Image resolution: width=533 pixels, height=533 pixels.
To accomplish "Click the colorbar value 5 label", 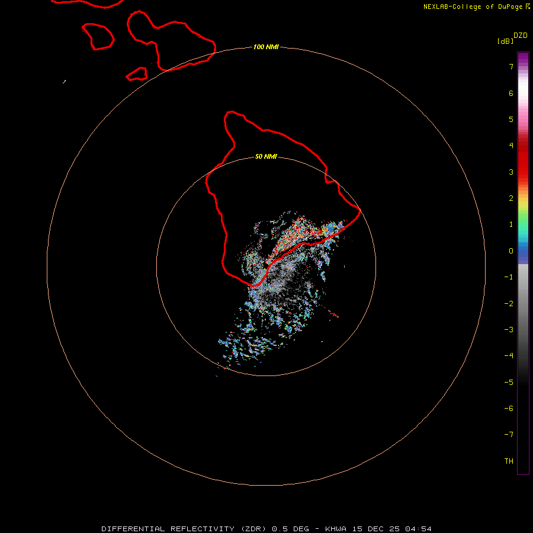I will pyautogui.click(x=511, y=119).
